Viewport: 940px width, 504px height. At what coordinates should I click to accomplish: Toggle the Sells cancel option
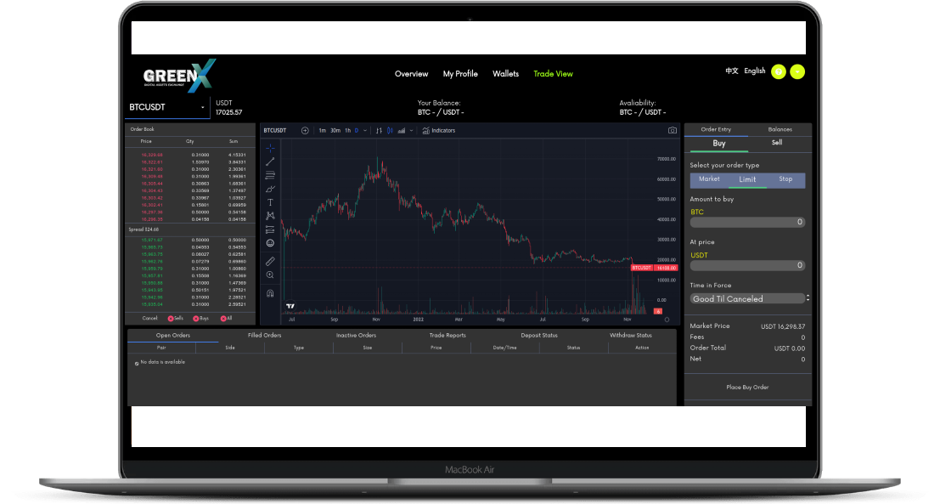tap(175, 319)
